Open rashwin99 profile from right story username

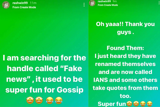click(x=104, y=1)
